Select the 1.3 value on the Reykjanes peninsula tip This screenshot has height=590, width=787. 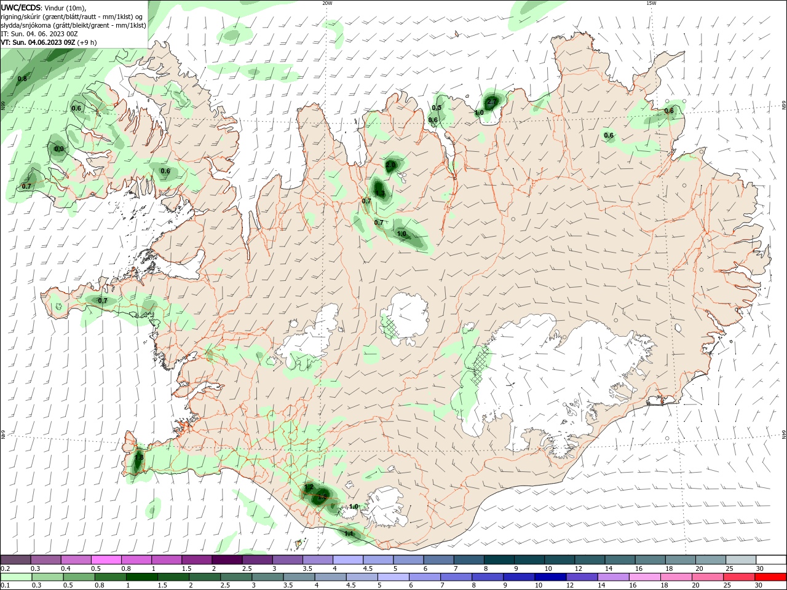coord(139,457)
